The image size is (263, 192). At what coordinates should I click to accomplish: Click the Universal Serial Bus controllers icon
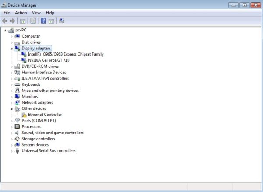[x=18, y=151]
